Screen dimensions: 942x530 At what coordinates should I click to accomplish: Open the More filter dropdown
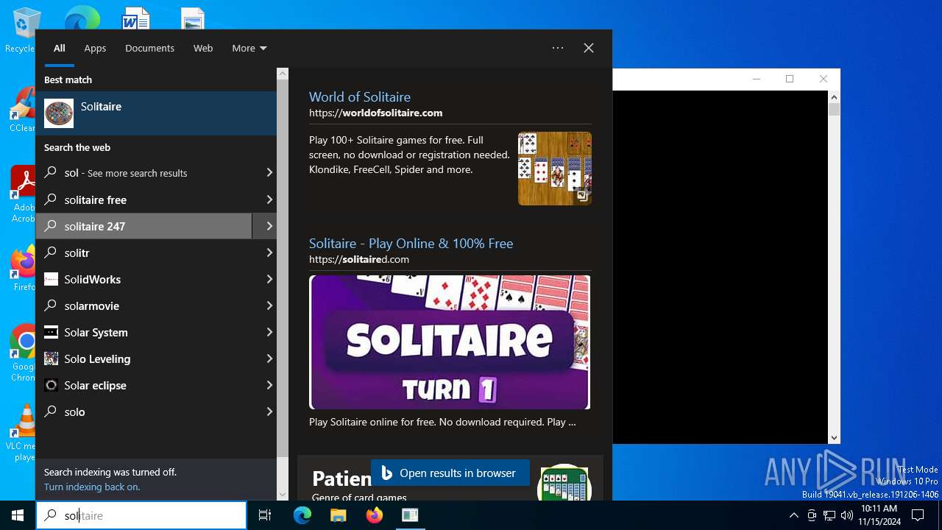pos(249,48)
